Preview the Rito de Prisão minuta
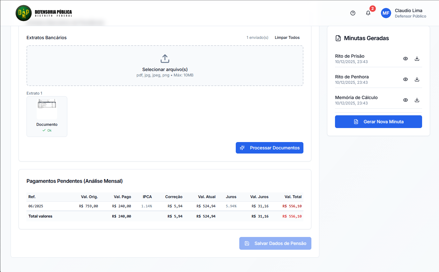 406,59
